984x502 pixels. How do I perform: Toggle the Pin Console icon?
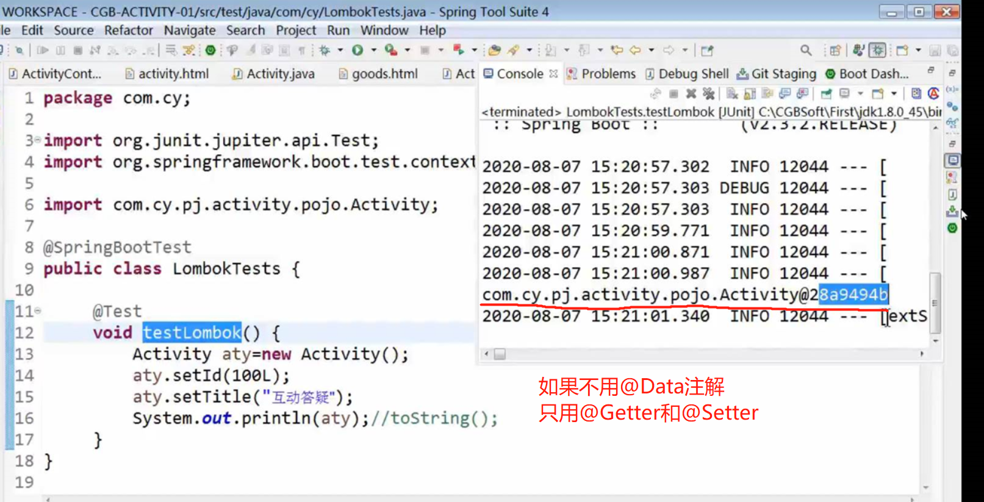coord(826,94)
